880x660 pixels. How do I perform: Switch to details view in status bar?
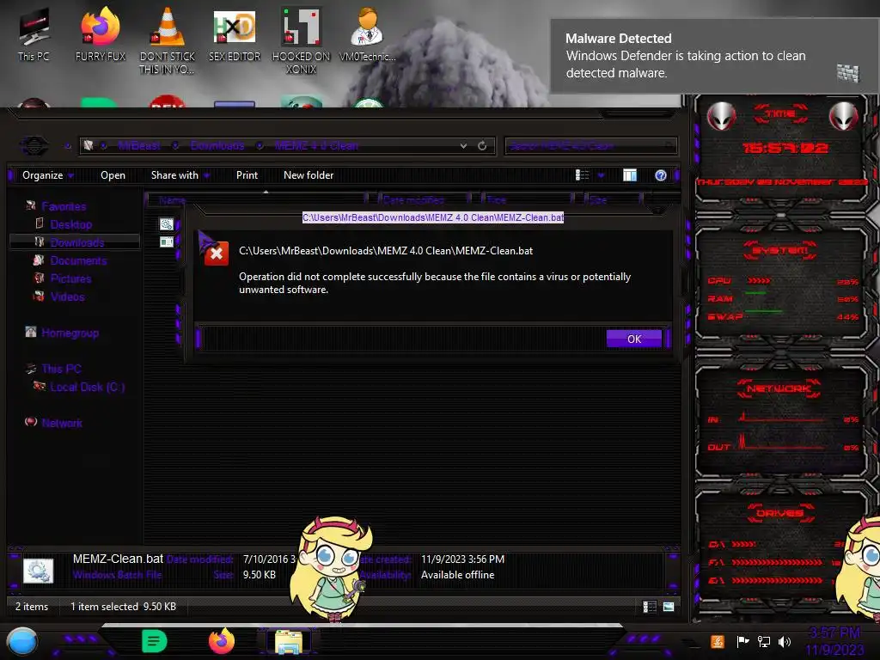(x=650, y=607)
